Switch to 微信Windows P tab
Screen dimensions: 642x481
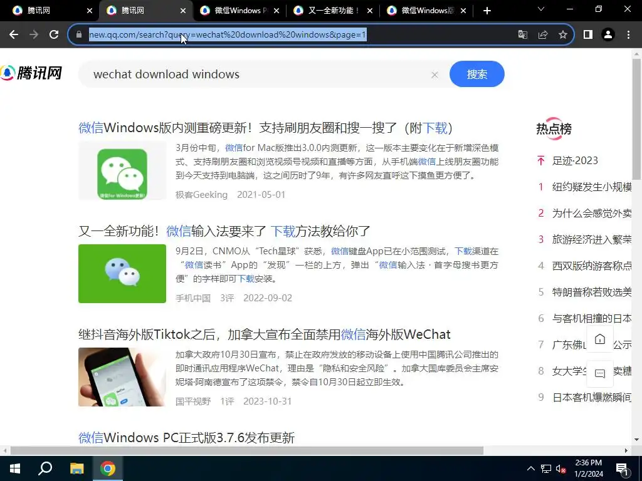pos(239,11)
